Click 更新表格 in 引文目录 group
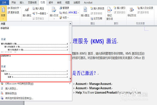This screenshot has height=105, width=157. click(143, 12)
